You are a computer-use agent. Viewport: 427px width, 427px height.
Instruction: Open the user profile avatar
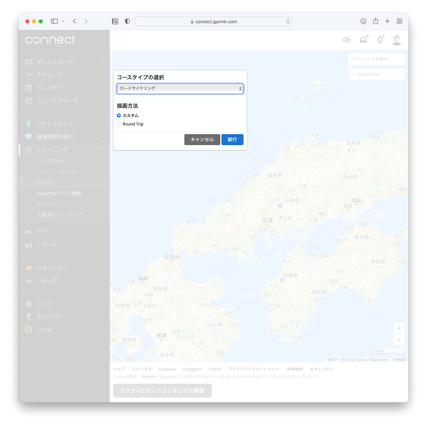(x=396, y=40)
